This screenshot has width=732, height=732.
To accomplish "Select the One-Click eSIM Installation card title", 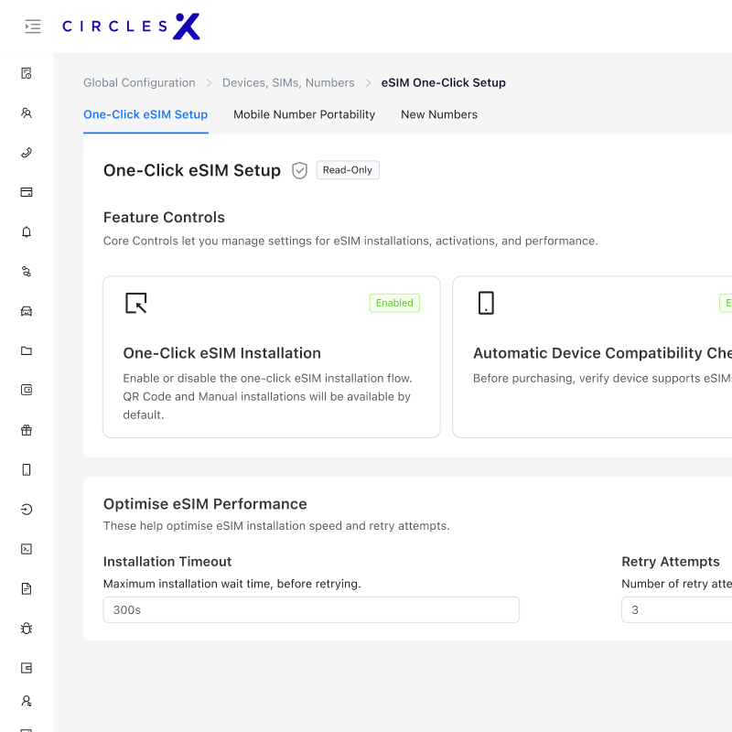I will point(222,353).
